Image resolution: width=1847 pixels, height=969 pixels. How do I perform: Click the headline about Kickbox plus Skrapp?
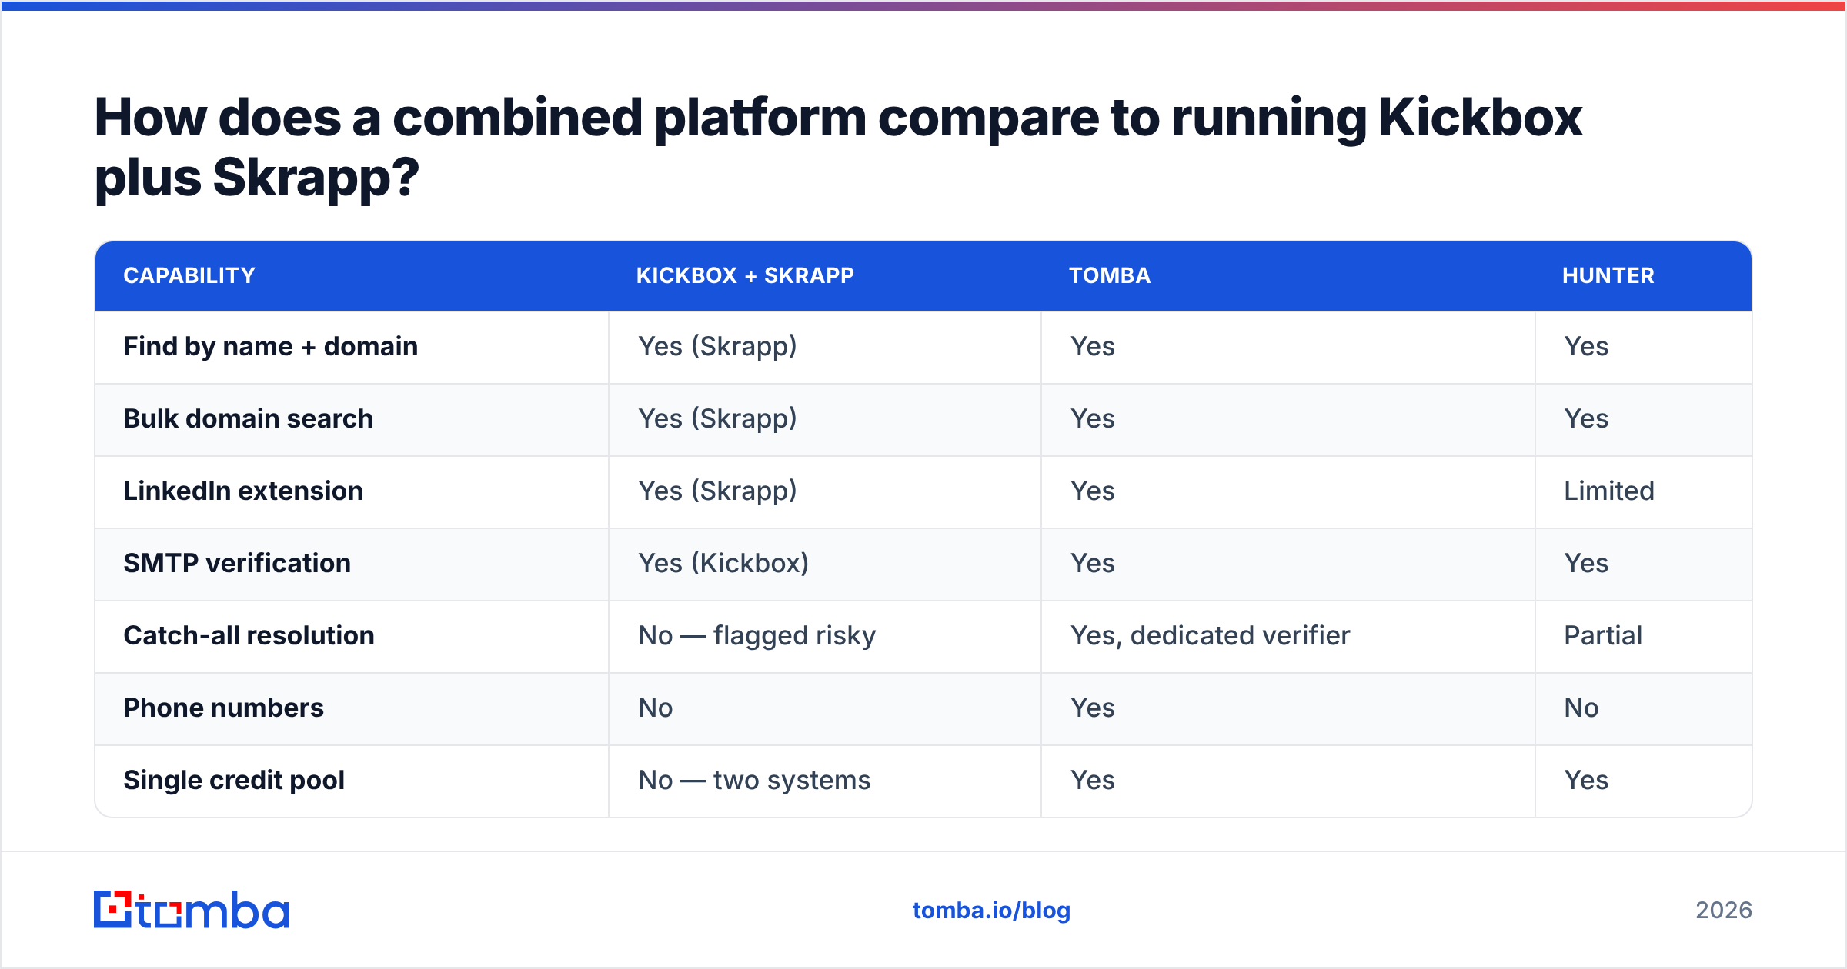point(838,148)
